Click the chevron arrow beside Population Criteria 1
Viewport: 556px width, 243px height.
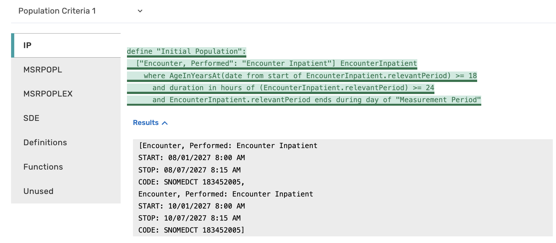140,11
